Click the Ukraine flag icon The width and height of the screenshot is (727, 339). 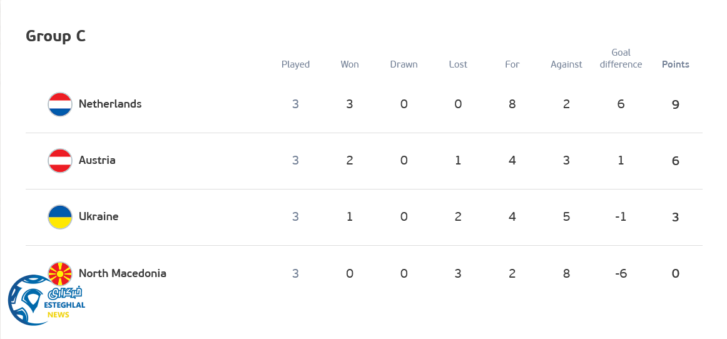[x=60, y=217]
